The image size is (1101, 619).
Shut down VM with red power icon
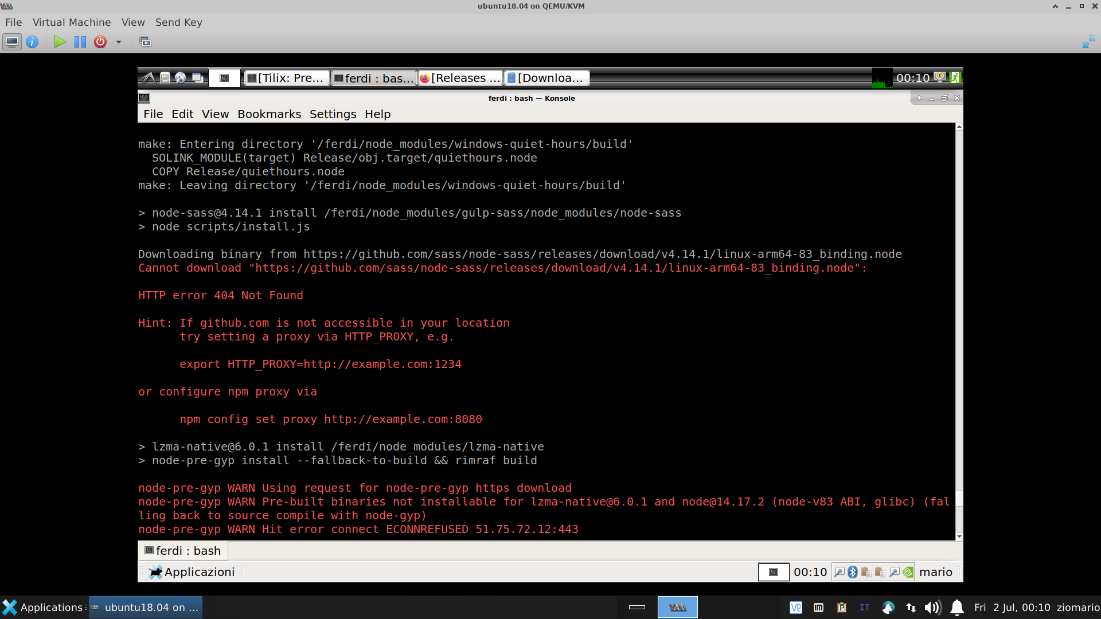(x=100, y=42)
